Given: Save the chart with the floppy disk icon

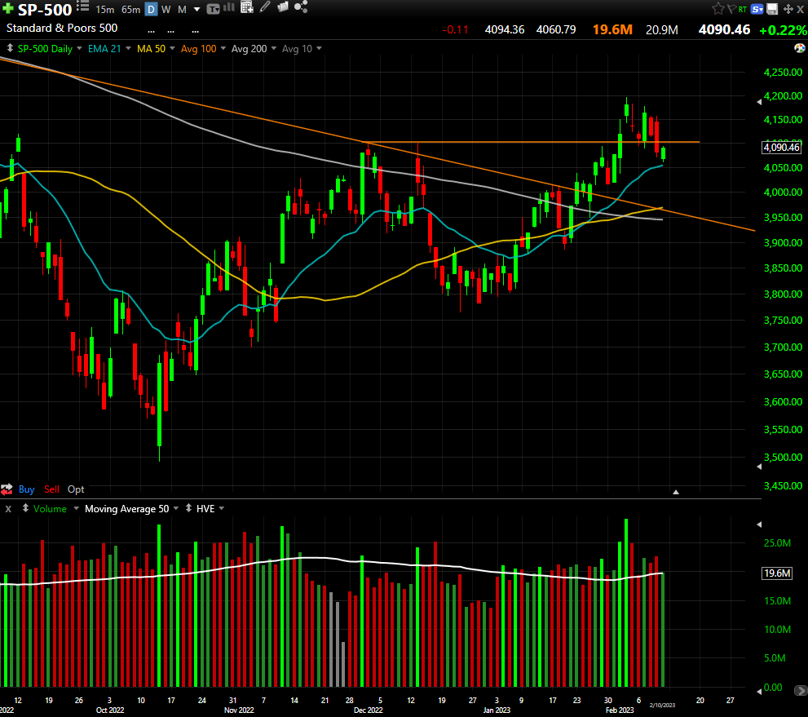Looking at the screenshot, I should pyautogui.click(x=772, y=9).
